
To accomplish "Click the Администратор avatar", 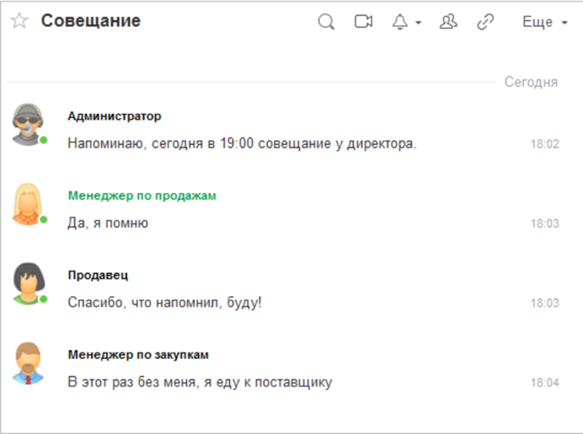I will point(29,124).
